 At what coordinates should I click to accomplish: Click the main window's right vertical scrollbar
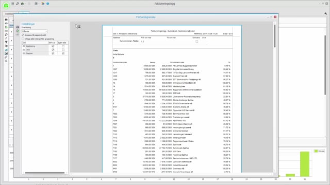pos(325,65)
